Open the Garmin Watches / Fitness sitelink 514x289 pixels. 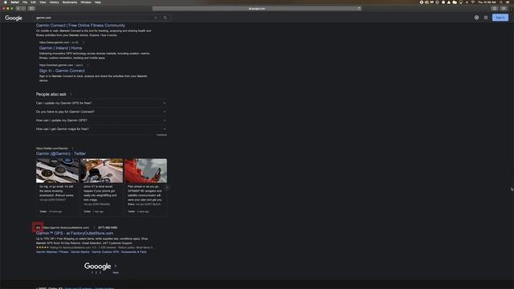pos(52,252)
